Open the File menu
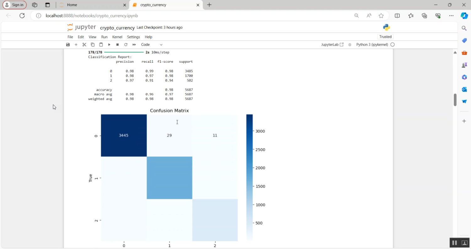 (x=70, y=37)
